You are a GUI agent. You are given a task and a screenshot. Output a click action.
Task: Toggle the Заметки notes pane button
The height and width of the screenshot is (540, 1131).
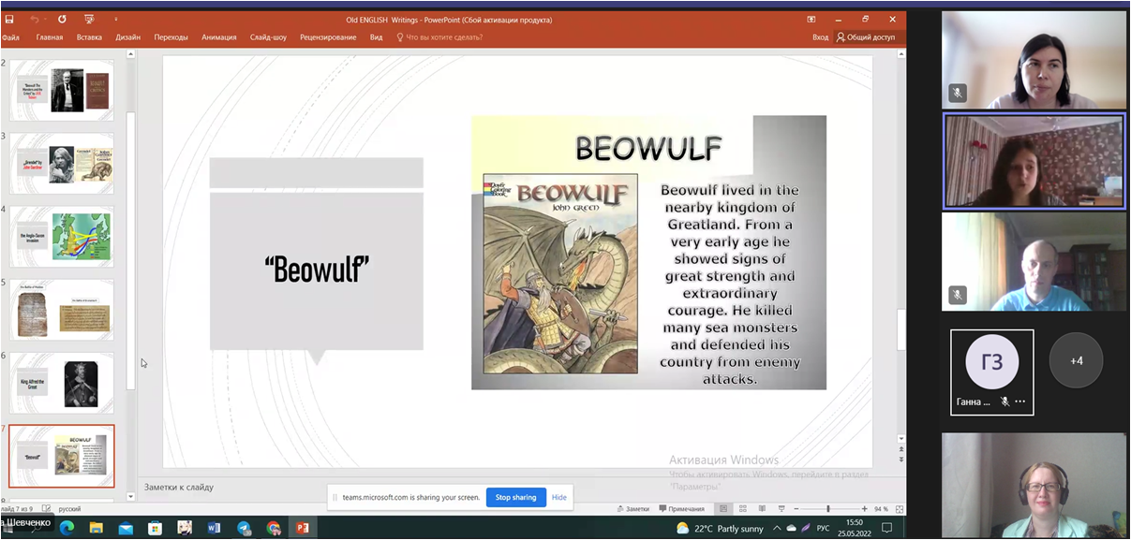click(632, 509)
